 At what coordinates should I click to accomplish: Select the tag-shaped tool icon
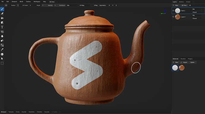2,41
